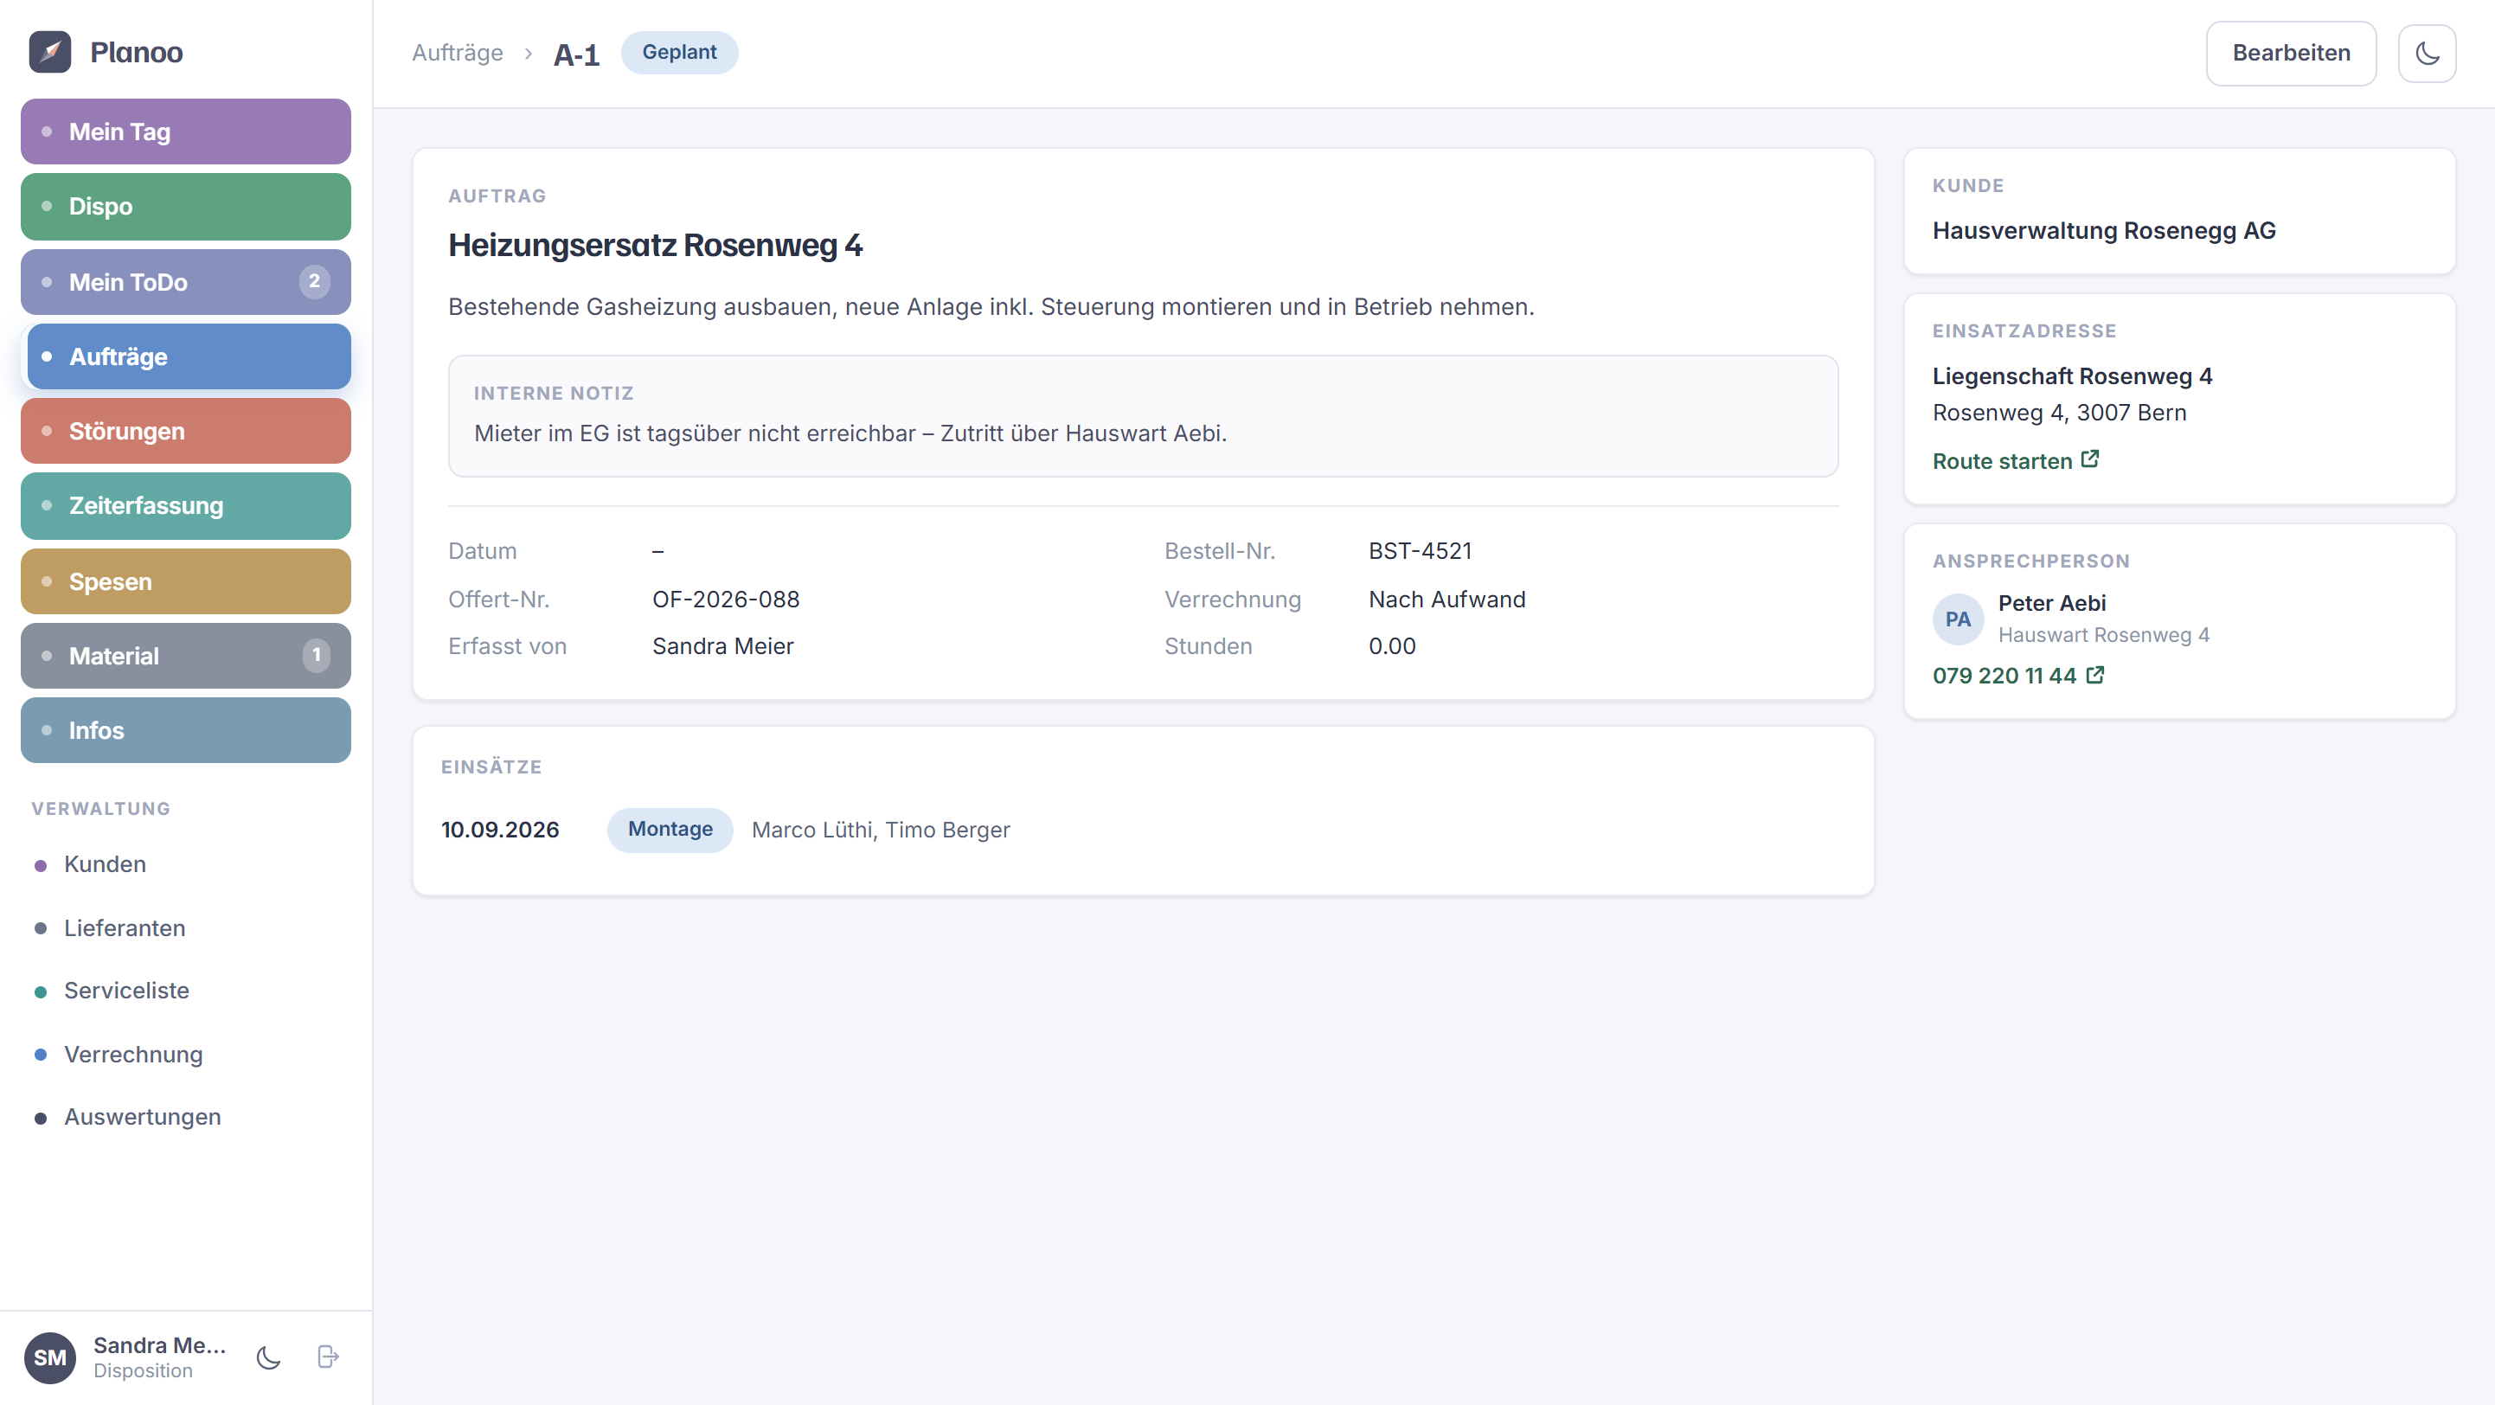
Task: Open Mein Tag in sidebar
Action: tap(186, 132)
